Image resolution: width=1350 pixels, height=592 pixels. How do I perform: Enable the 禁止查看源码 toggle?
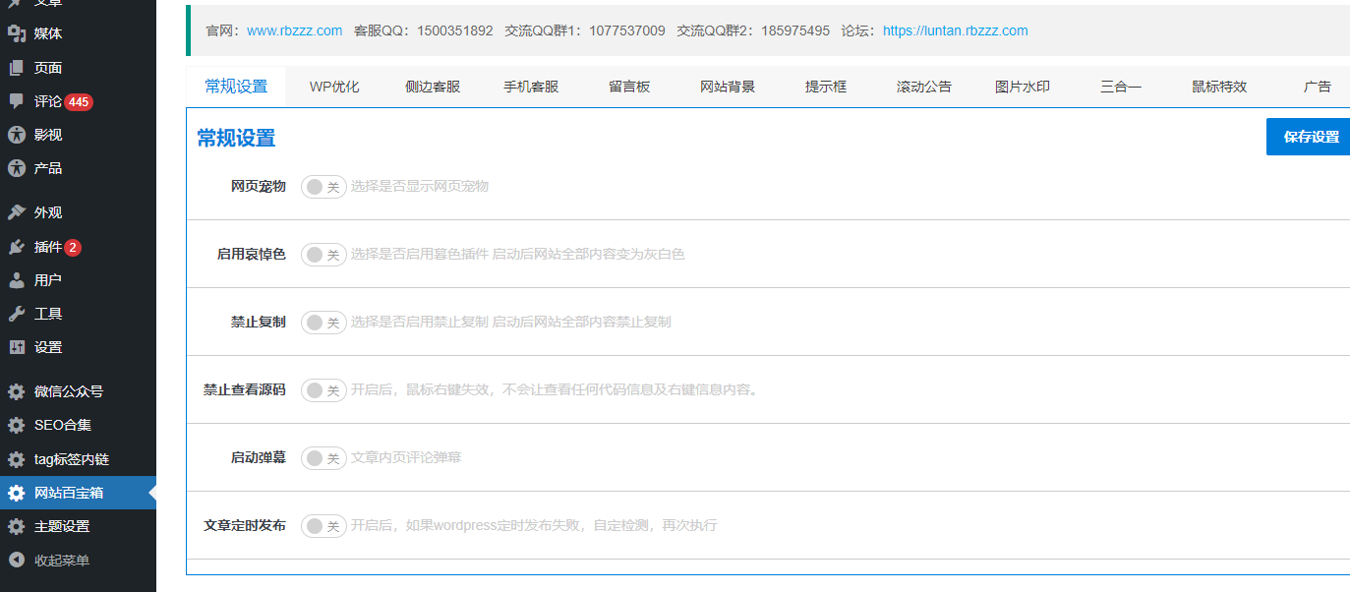click(x=323, y=390)
